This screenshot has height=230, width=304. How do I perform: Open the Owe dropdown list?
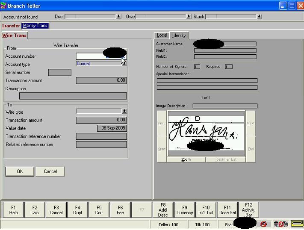pyautogui.click(x=189, y=16)
